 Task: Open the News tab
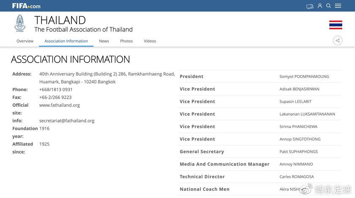click(104, 41)
